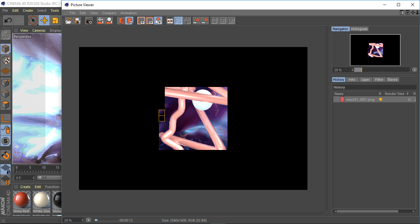
Task: Undo last action in Cinema 4D
Action: tap(8, 21)
